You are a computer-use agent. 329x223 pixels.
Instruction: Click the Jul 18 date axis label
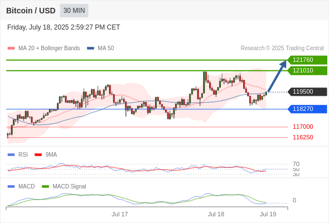pos(216,214)
